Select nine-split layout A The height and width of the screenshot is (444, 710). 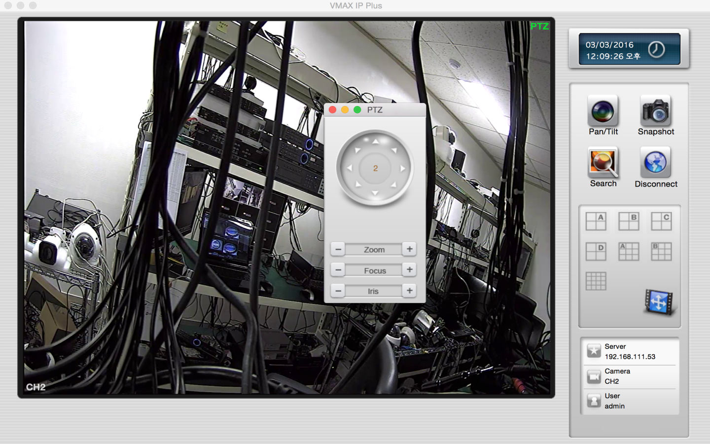(629, 251)
